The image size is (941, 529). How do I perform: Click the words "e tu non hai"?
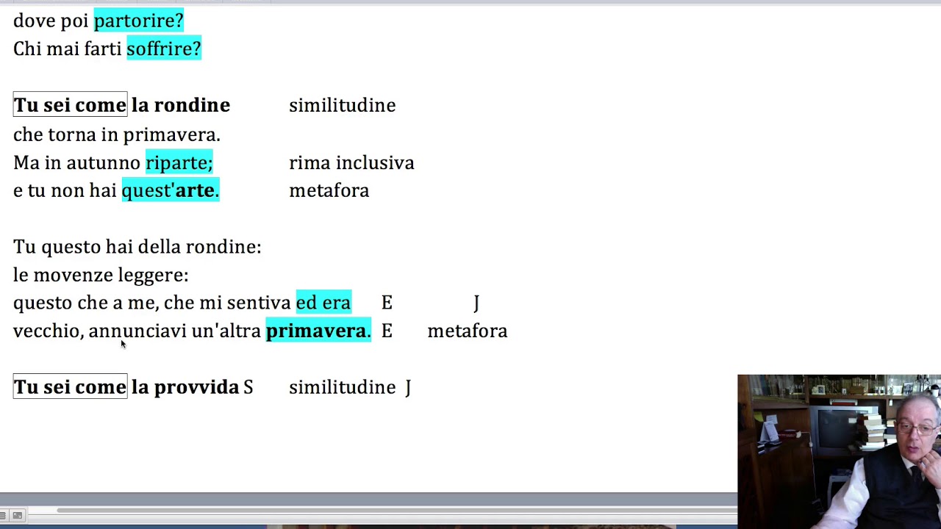(65, 190)
